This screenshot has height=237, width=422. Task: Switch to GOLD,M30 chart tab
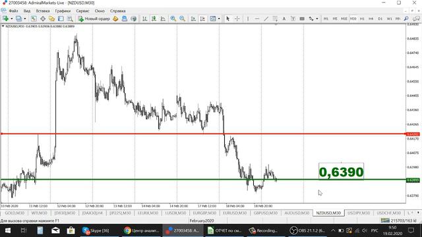(x=15, y=213)
